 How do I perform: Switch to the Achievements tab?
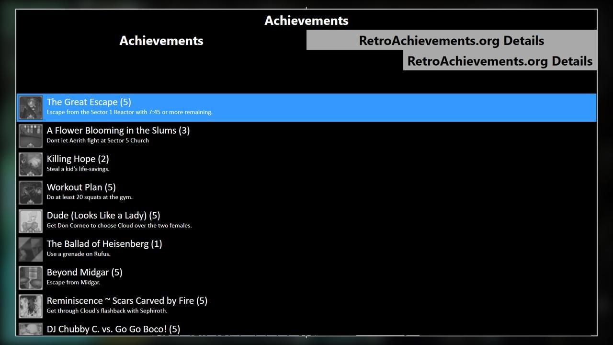pos(161,41)
